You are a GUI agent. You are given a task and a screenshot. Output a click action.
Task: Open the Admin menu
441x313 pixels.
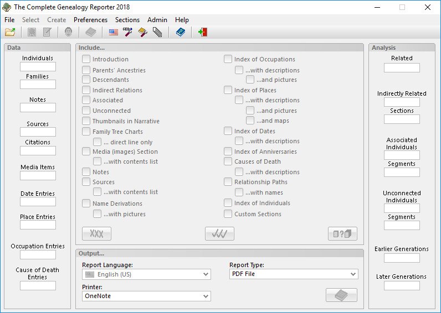157,20
